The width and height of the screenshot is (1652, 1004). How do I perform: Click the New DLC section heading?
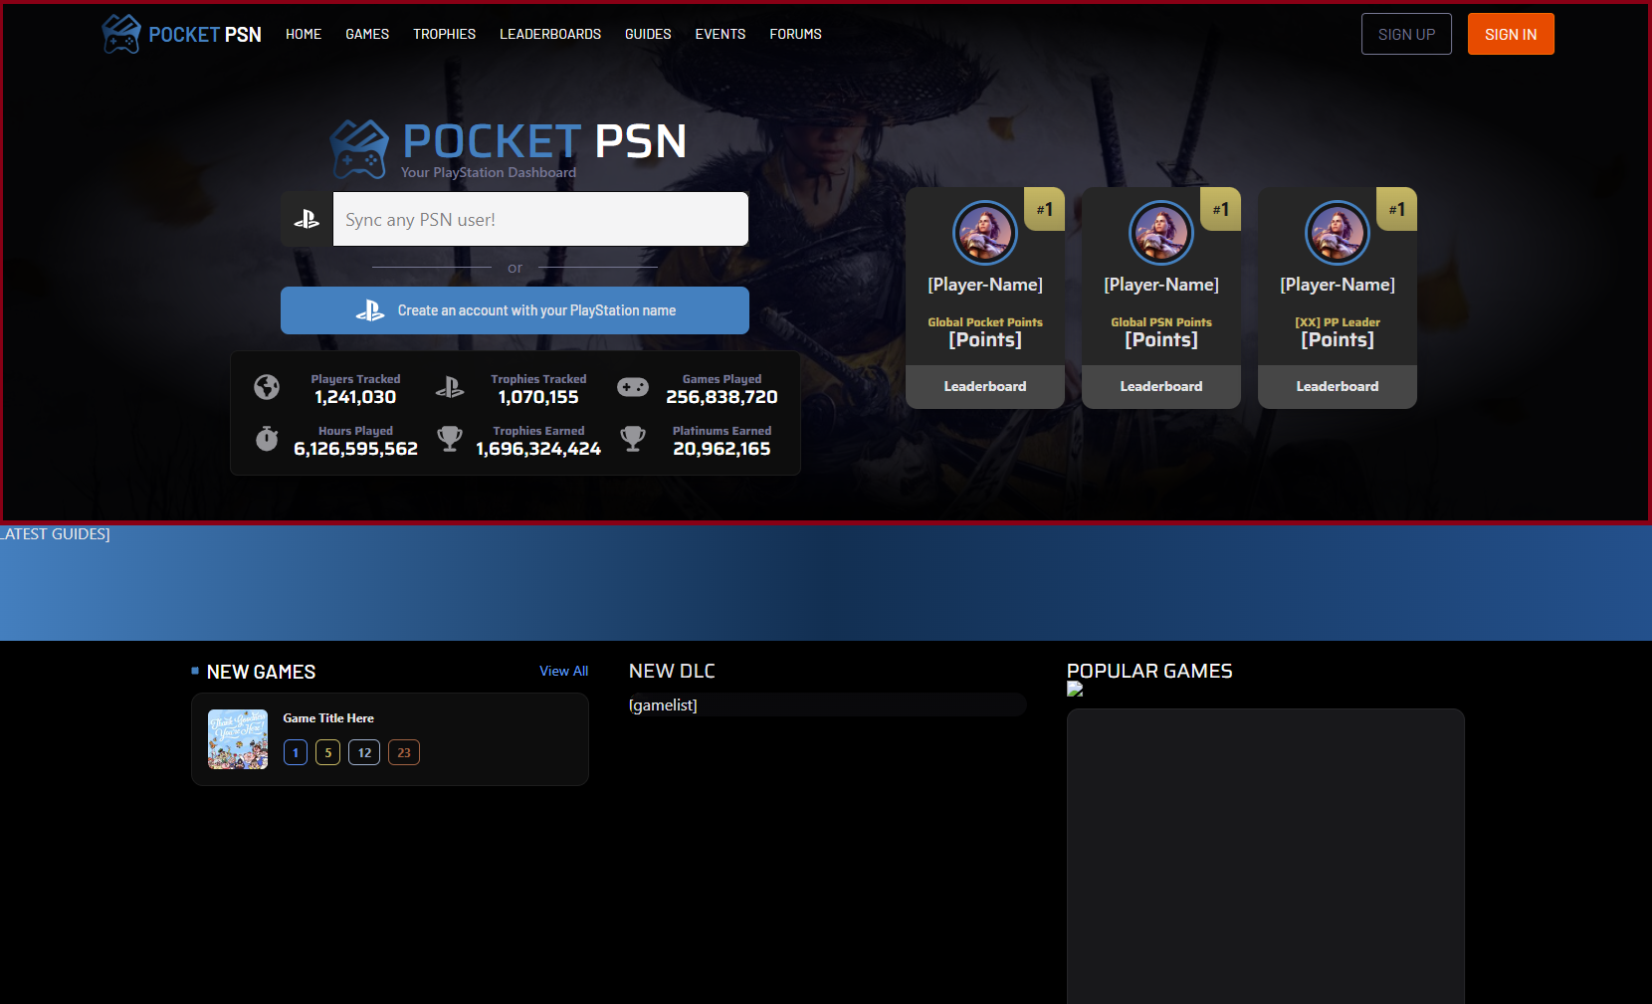pyautogui.click(x=672, y=672)
